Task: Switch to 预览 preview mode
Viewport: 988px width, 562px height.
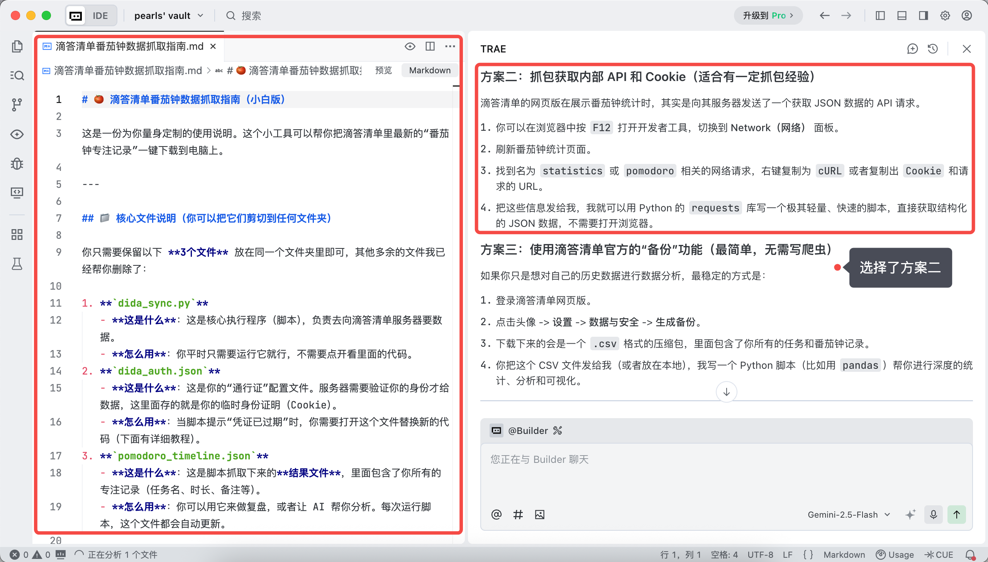Action: 383,70
